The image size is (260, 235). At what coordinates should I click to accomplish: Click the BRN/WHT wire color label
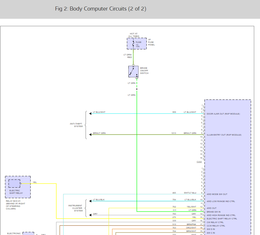point(191,231)
